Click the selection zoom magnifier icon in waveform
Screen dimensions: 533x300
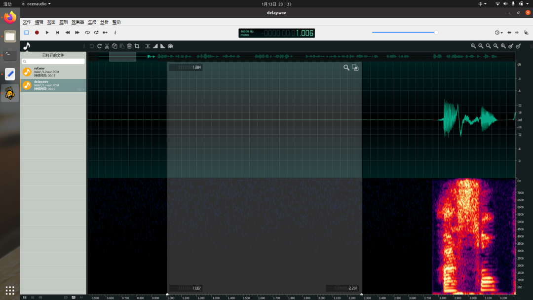[346, 68]
